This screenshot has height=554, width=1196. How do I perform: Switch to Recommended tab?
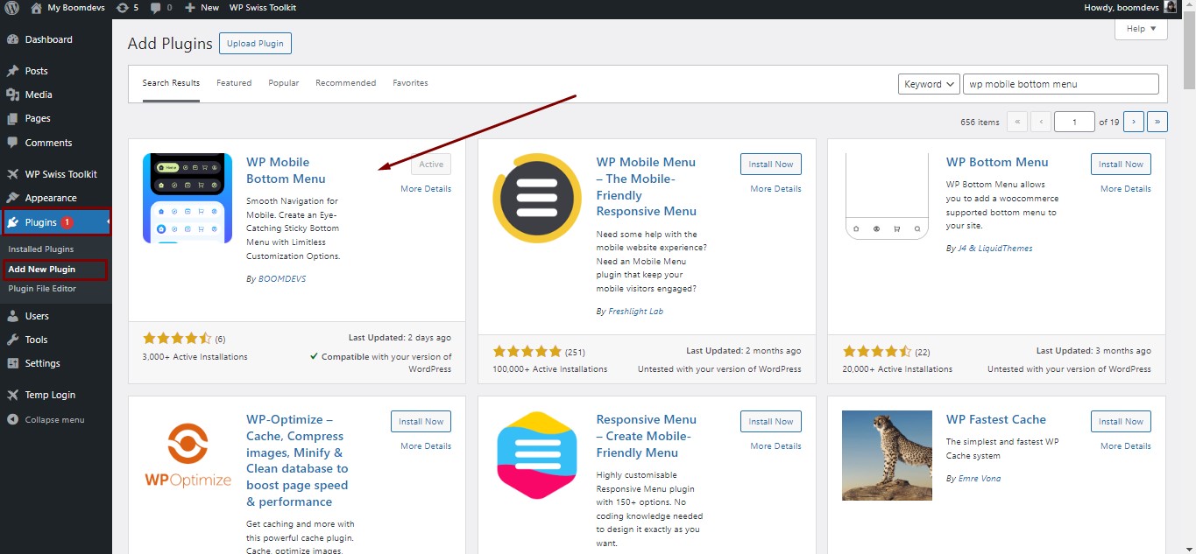click(346, 83)
